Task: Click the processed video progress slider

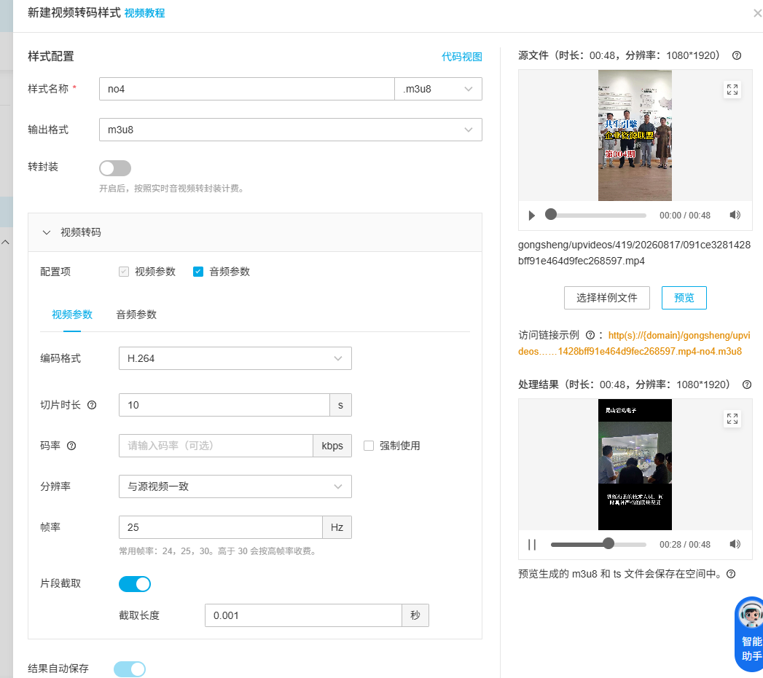Action: tap(598, 544)
